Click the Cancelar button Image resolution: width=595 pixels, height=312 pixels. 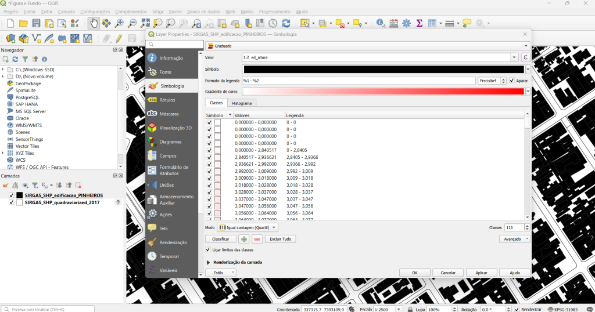coord(448,273)
